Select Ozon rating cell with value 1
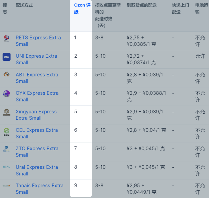Image resolution: width=209 pixels, height=198 pixels. point(81,41)
